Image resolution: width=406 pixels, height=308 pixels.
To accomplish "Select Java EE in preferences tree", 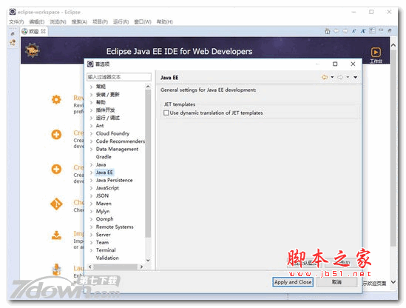I will point(104,173).
